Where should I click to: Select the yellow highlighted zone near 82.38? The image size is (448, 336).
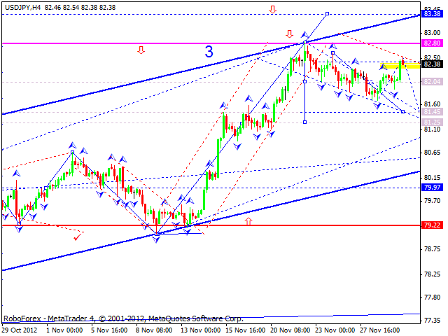click(402, 65)
